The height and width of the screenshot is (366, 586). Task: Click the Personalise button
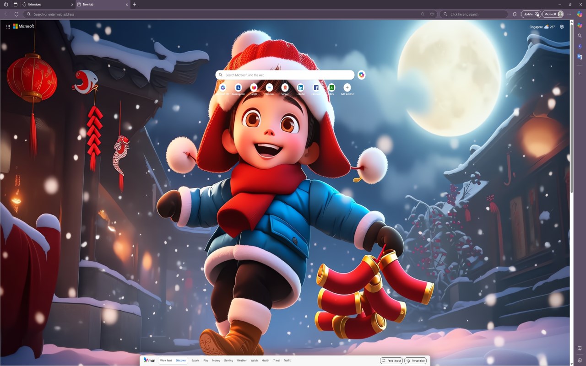pyautogui.click(x=415, y=361)
